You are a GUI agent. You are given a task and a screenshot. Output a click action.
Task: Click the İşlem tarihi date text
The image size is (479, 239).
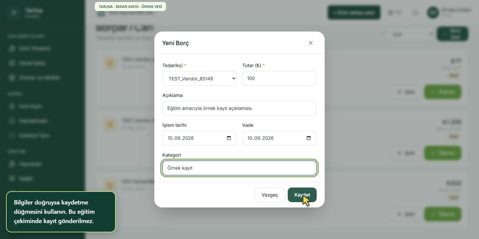click(181, 138)
